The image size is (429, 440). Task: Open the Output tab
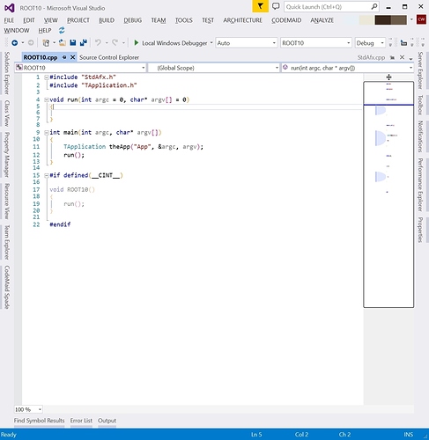[107, 421]
